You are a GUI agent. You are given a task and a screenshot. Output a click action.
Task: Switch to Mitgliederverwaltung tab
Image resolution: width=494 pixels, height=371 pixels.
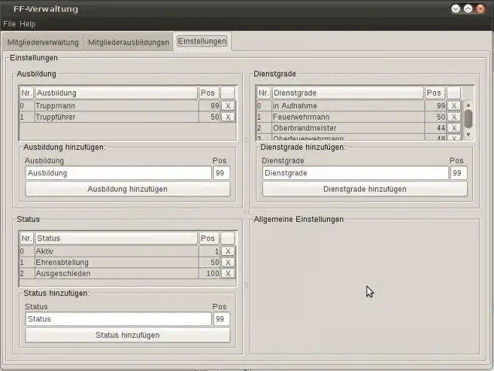43,43
